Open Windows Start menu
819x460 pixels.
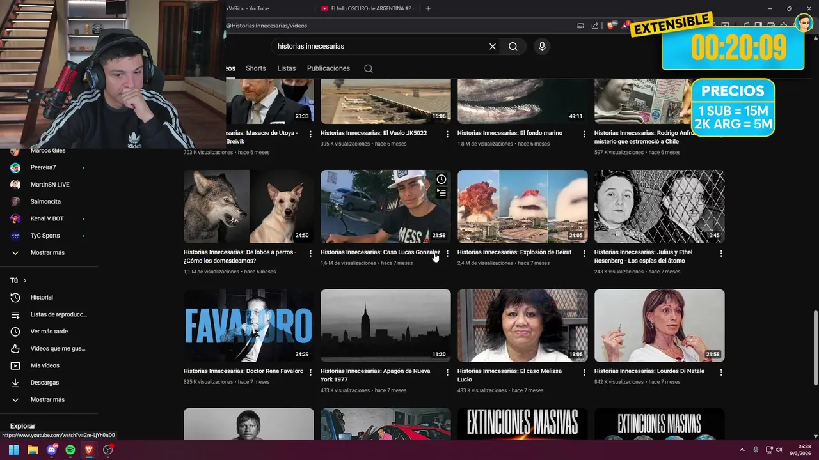(x=13, y=450)
